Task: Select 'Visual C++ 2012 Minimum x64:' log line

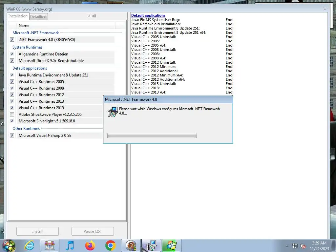Action: (x=157, y=75)
